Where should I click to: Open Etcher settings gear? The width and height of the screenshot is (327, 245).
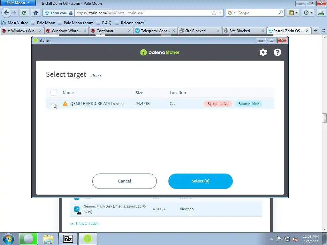click(263, 52)
